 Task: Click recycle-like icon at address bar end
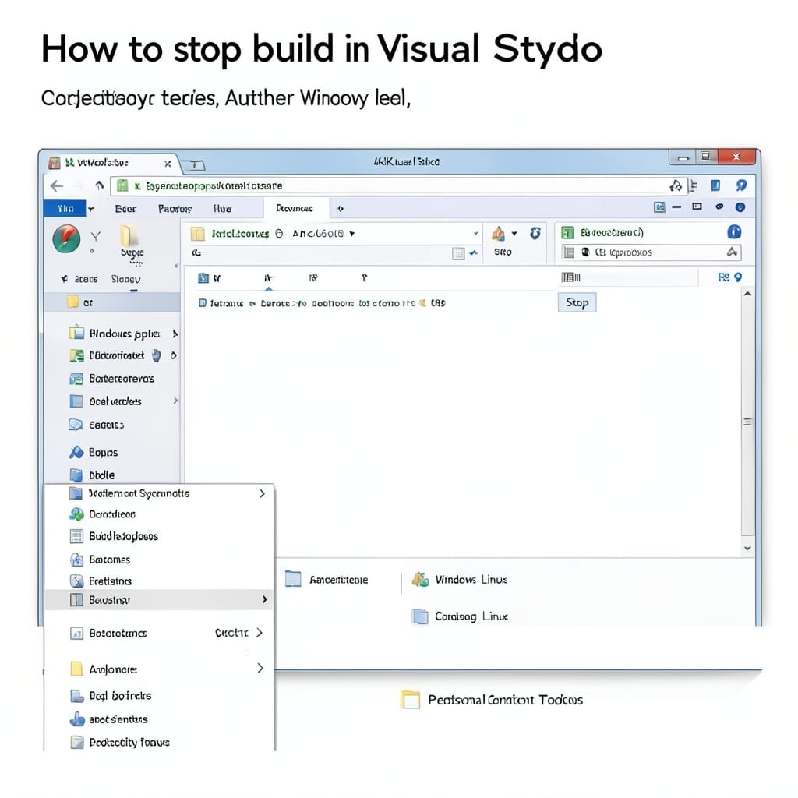point(676,185)
